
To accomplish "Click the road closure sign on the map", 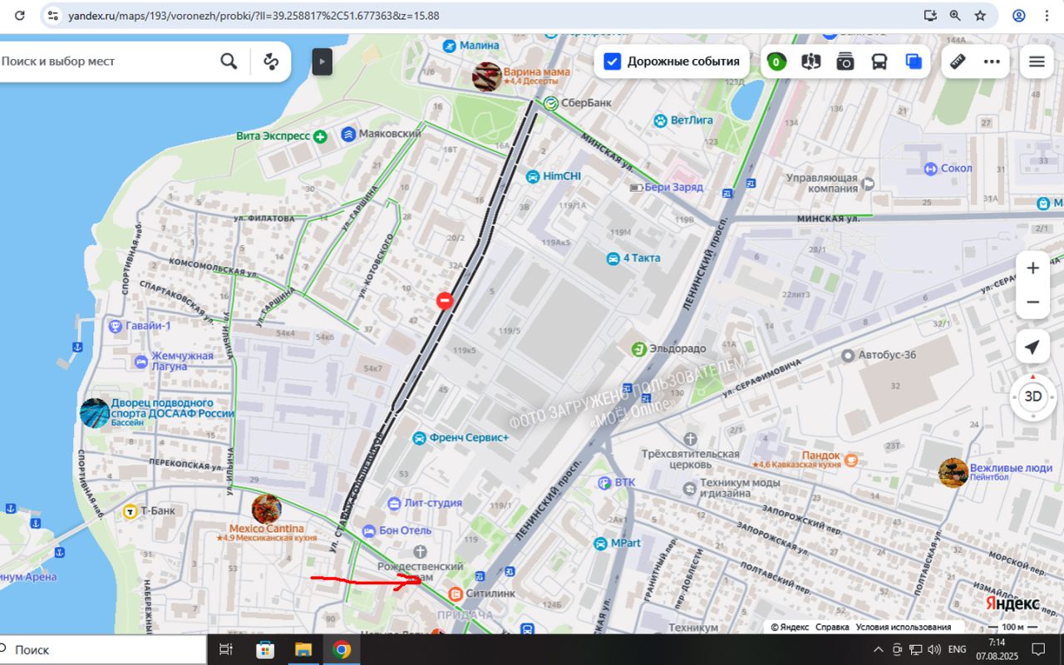I will pos(445,300).
